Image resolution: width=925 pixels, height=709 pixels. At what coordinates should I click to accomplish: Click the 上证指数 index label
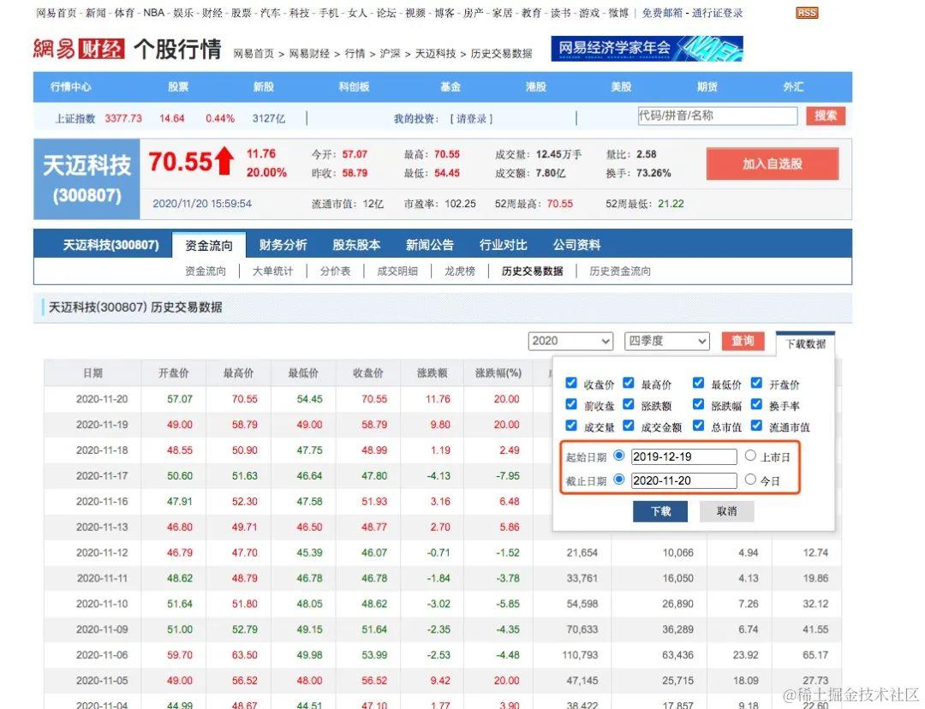coord(75,118)
